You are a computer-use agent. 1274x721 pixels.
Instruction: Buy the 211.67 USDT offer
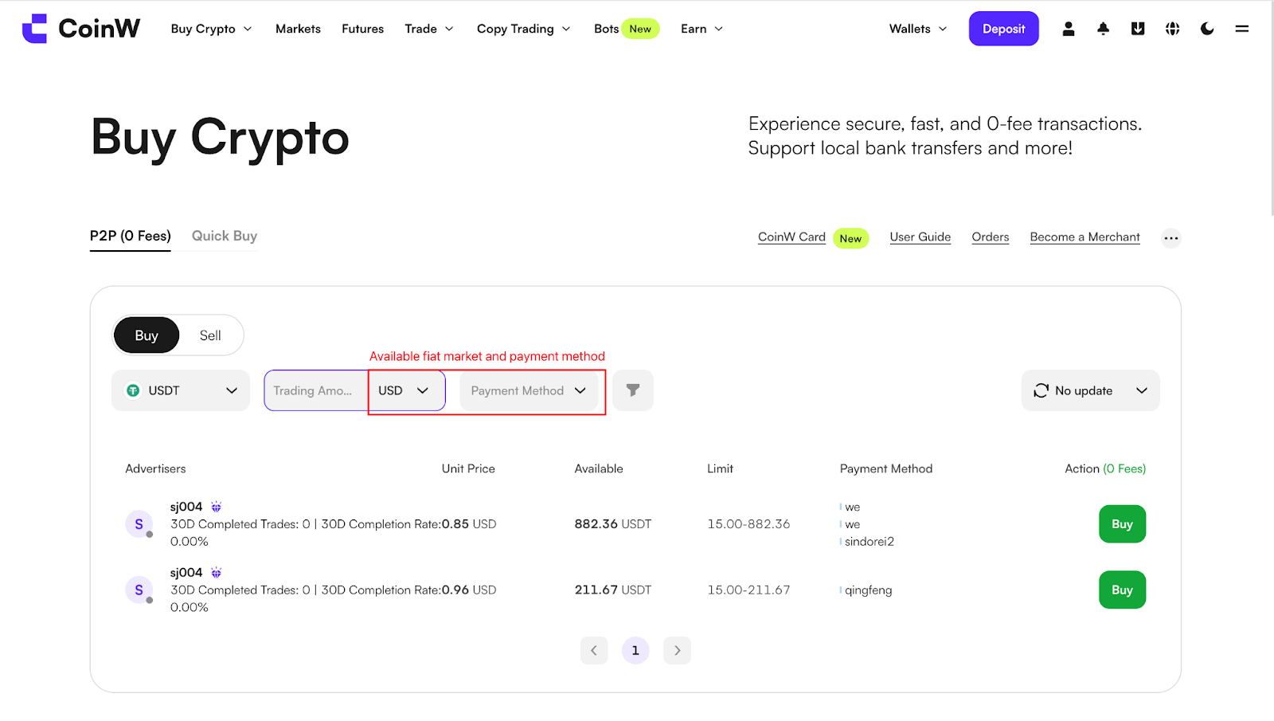1122,590
